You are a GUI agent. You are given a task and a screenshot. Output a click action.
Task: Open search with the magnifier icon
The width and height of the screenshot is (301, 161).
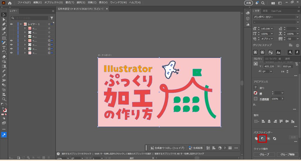[x=262, y=3]
